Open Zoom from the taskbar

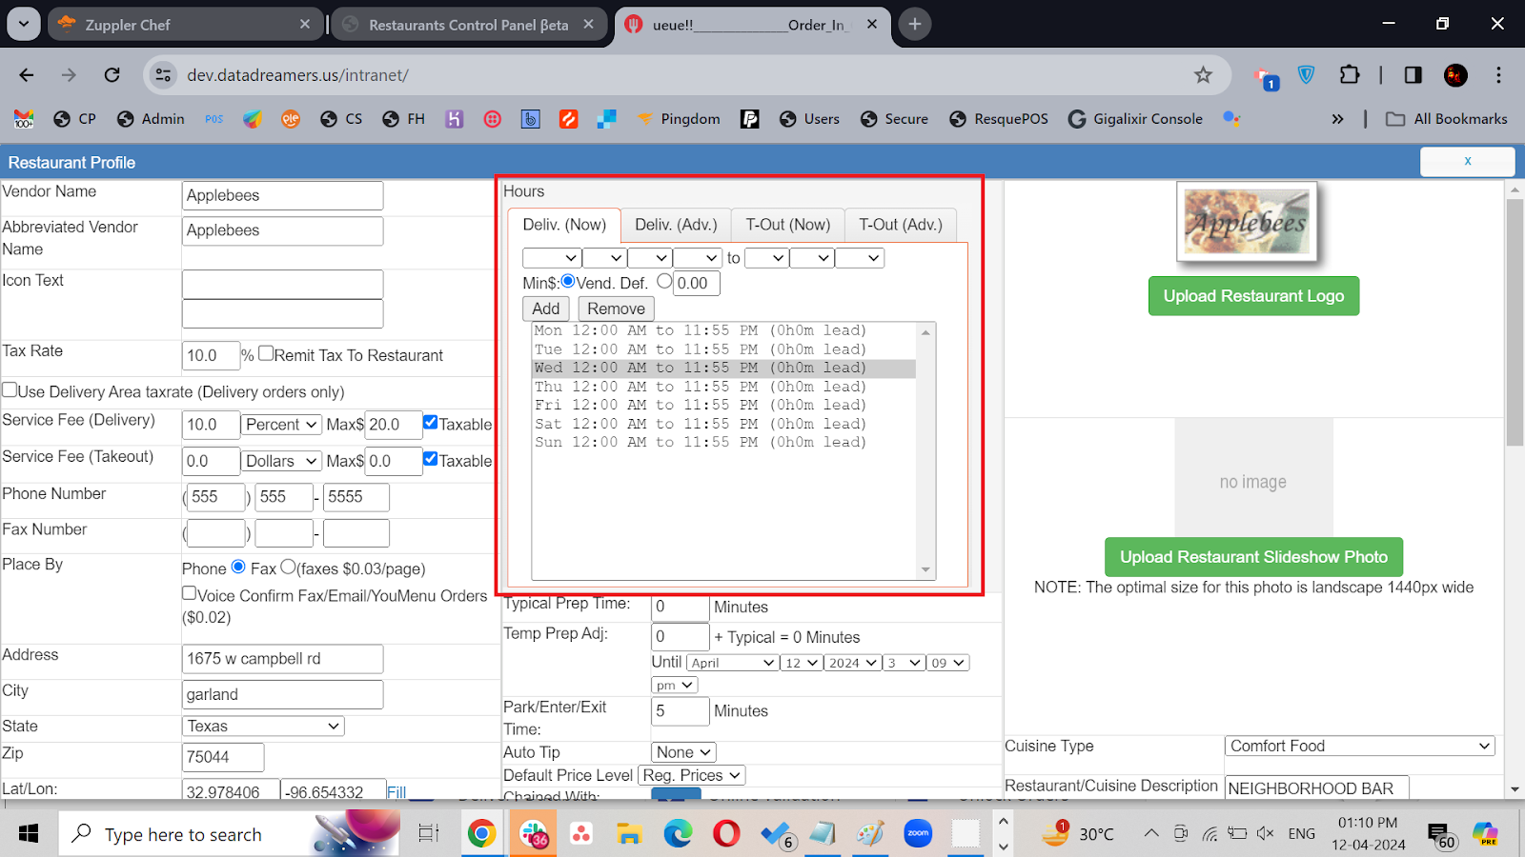click(x=918, y=834)
